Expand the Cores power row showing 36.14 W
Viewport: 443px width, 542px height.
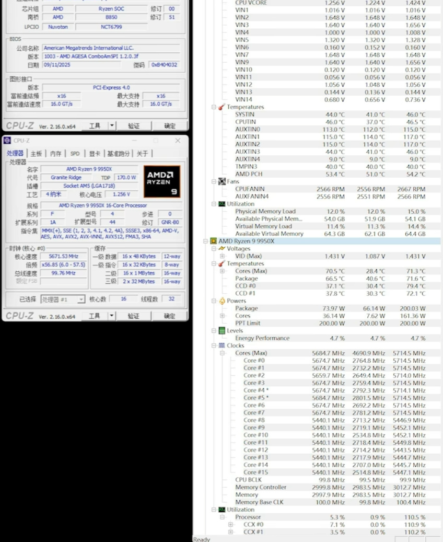point(222,316)
